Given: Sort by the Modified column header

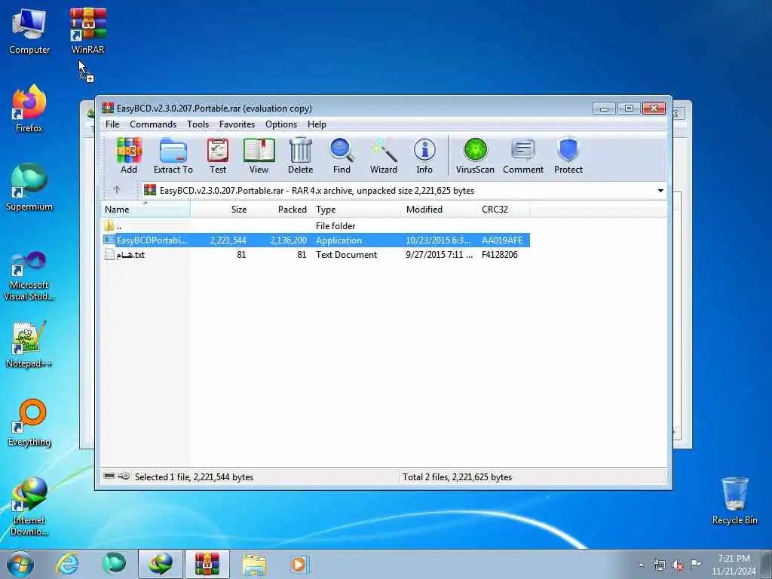Looking at the screenshot, I should click(440, 210).
